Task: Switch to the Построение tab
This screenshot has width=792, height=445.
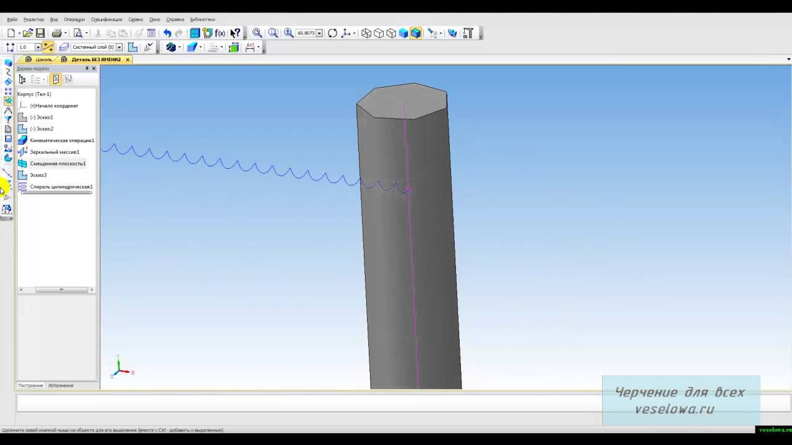Action: coord(30,386)
